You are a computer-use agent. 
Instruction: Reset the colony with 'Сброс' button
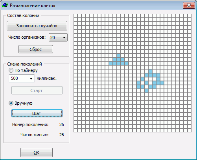(36, 49)
